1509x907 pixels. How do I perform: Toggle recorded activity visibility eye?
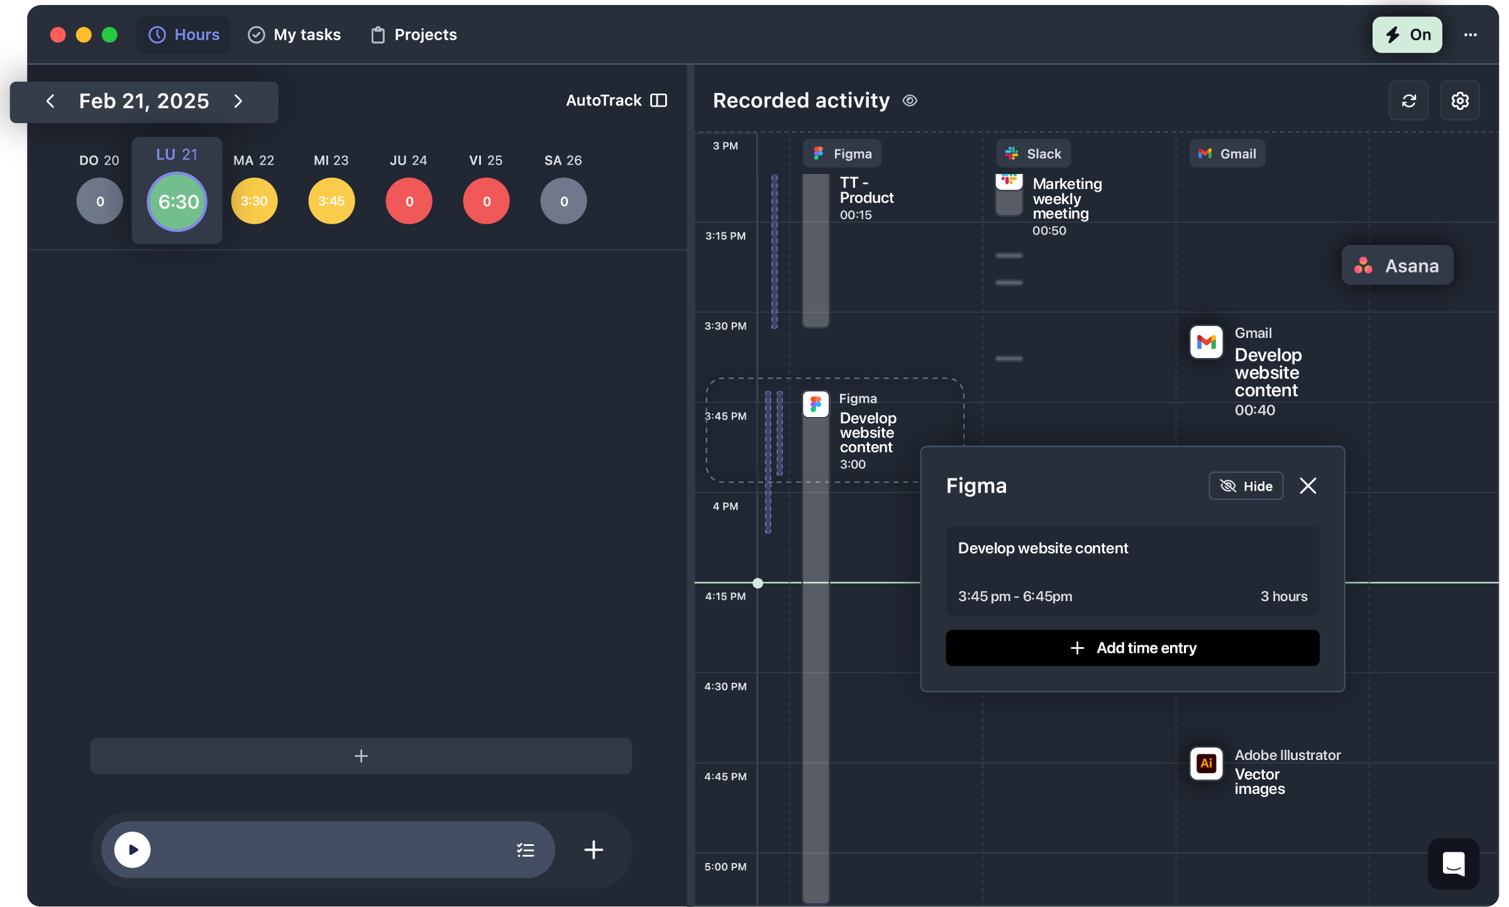[910, 100]
